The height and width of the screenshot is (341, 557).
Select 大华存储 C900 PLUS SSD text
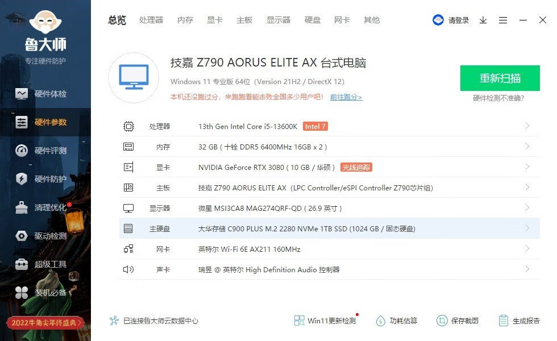(x=306, y=228)
